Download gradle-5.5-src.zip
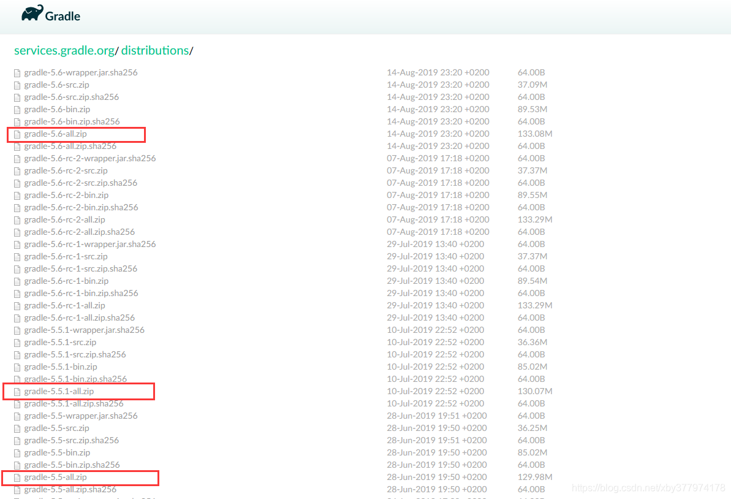The width and height of the screenshot is (731, 499). [x=56, y=428]
